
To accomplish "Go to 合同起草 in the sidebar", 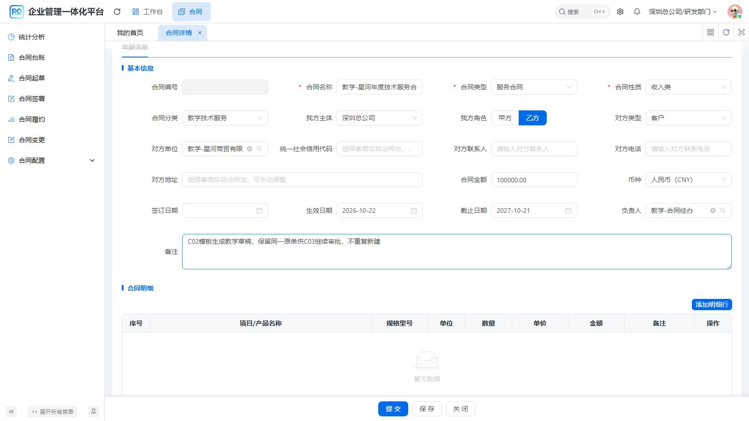I will click(51, 78).
